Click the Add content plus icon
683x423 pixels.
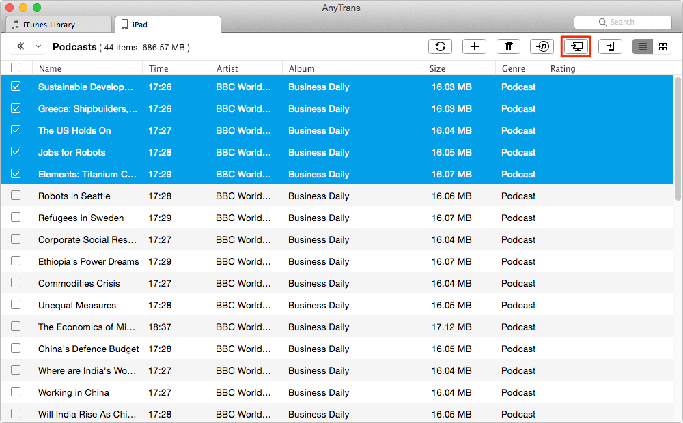[x=475, y=46]
